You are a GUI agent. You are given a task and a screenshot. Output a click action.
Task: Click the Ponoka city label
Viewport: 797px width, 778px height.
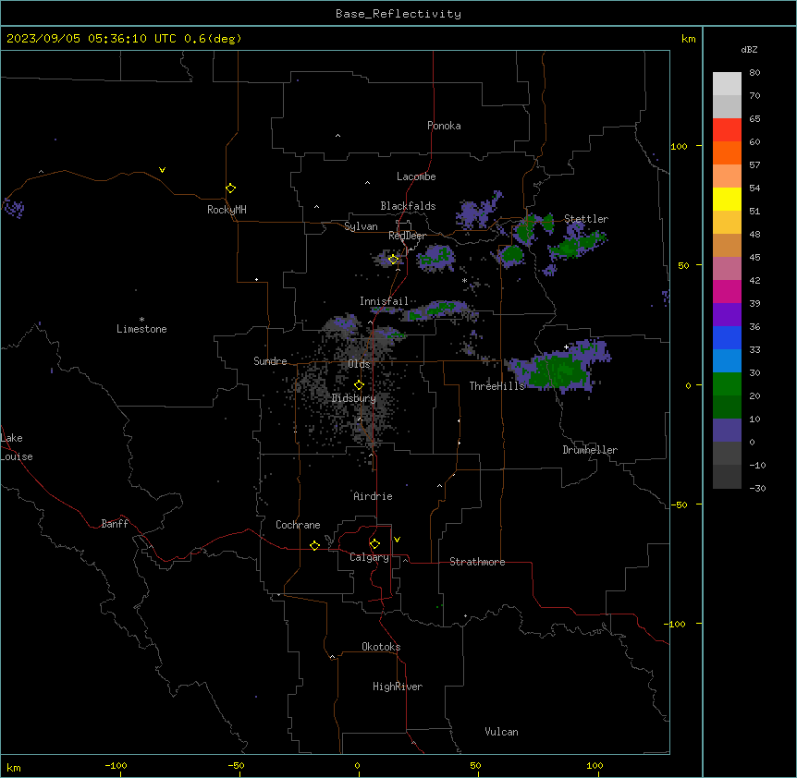[x=444, y=126]
